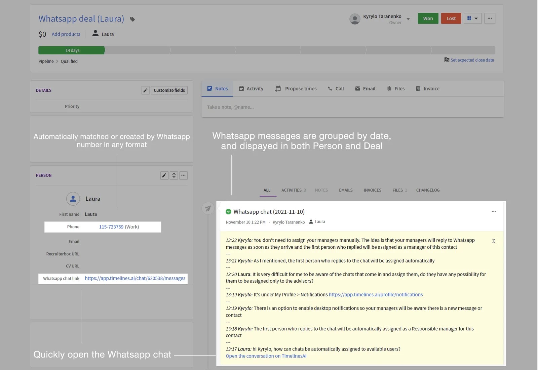Click the Pipeline breadcrumb
Image resolution: width=538 pixels, height=370 pixels.
pyautogui.click(x=46, y=61)
